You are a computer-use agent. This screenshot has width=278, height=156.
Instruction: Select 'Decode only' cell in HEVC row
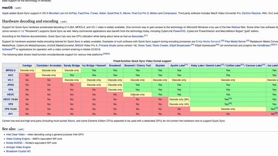tap(138, 94)
